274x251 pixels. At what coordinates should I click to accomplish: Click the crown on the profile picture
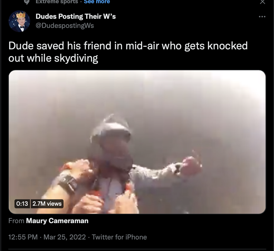click(x=21, y=15)
